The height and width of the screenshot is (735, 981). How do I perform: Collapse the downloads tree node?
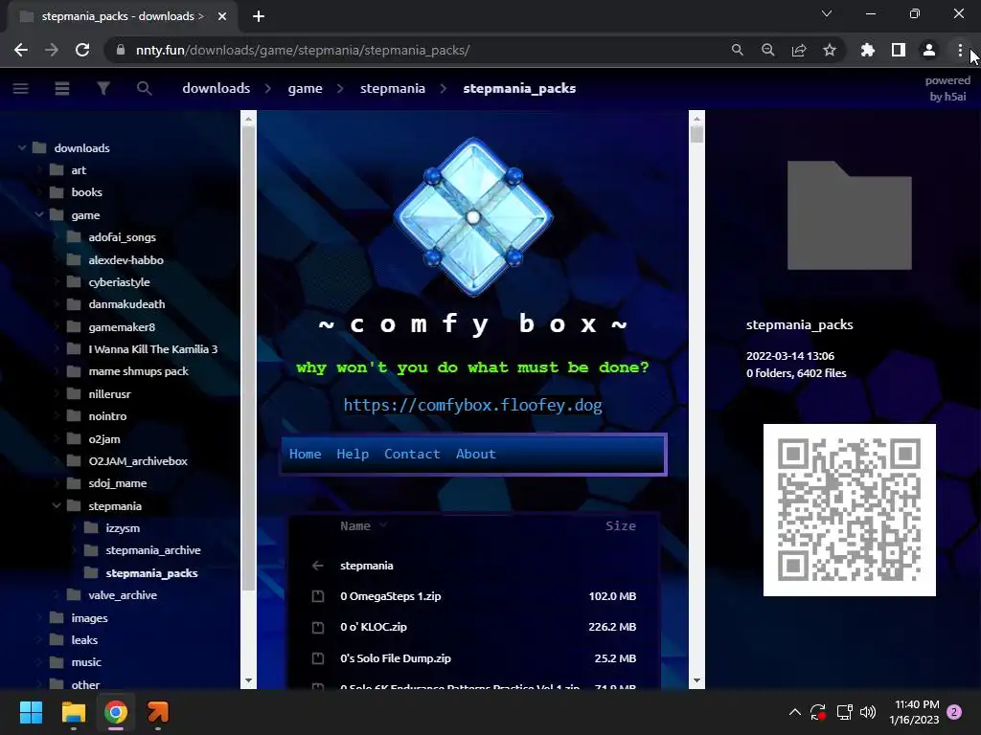click(22, 148)
